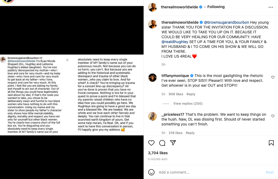Open comments with the speech bubble icon
The width and height of the screenshot is (278, 179).
tap(162, 143)
